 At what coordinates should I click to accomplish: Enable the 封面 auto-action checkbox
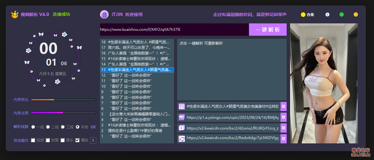click(x=48, y=140)
